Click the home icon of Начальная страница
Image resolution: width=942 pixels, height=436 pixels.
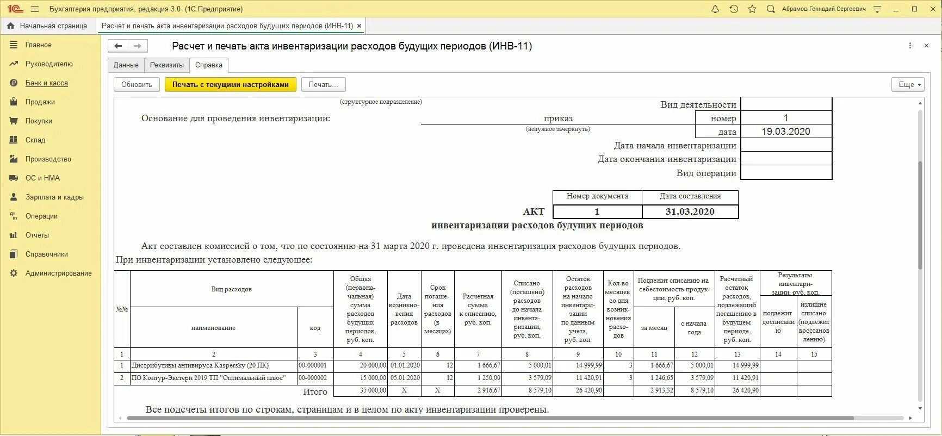pos(10,26)
